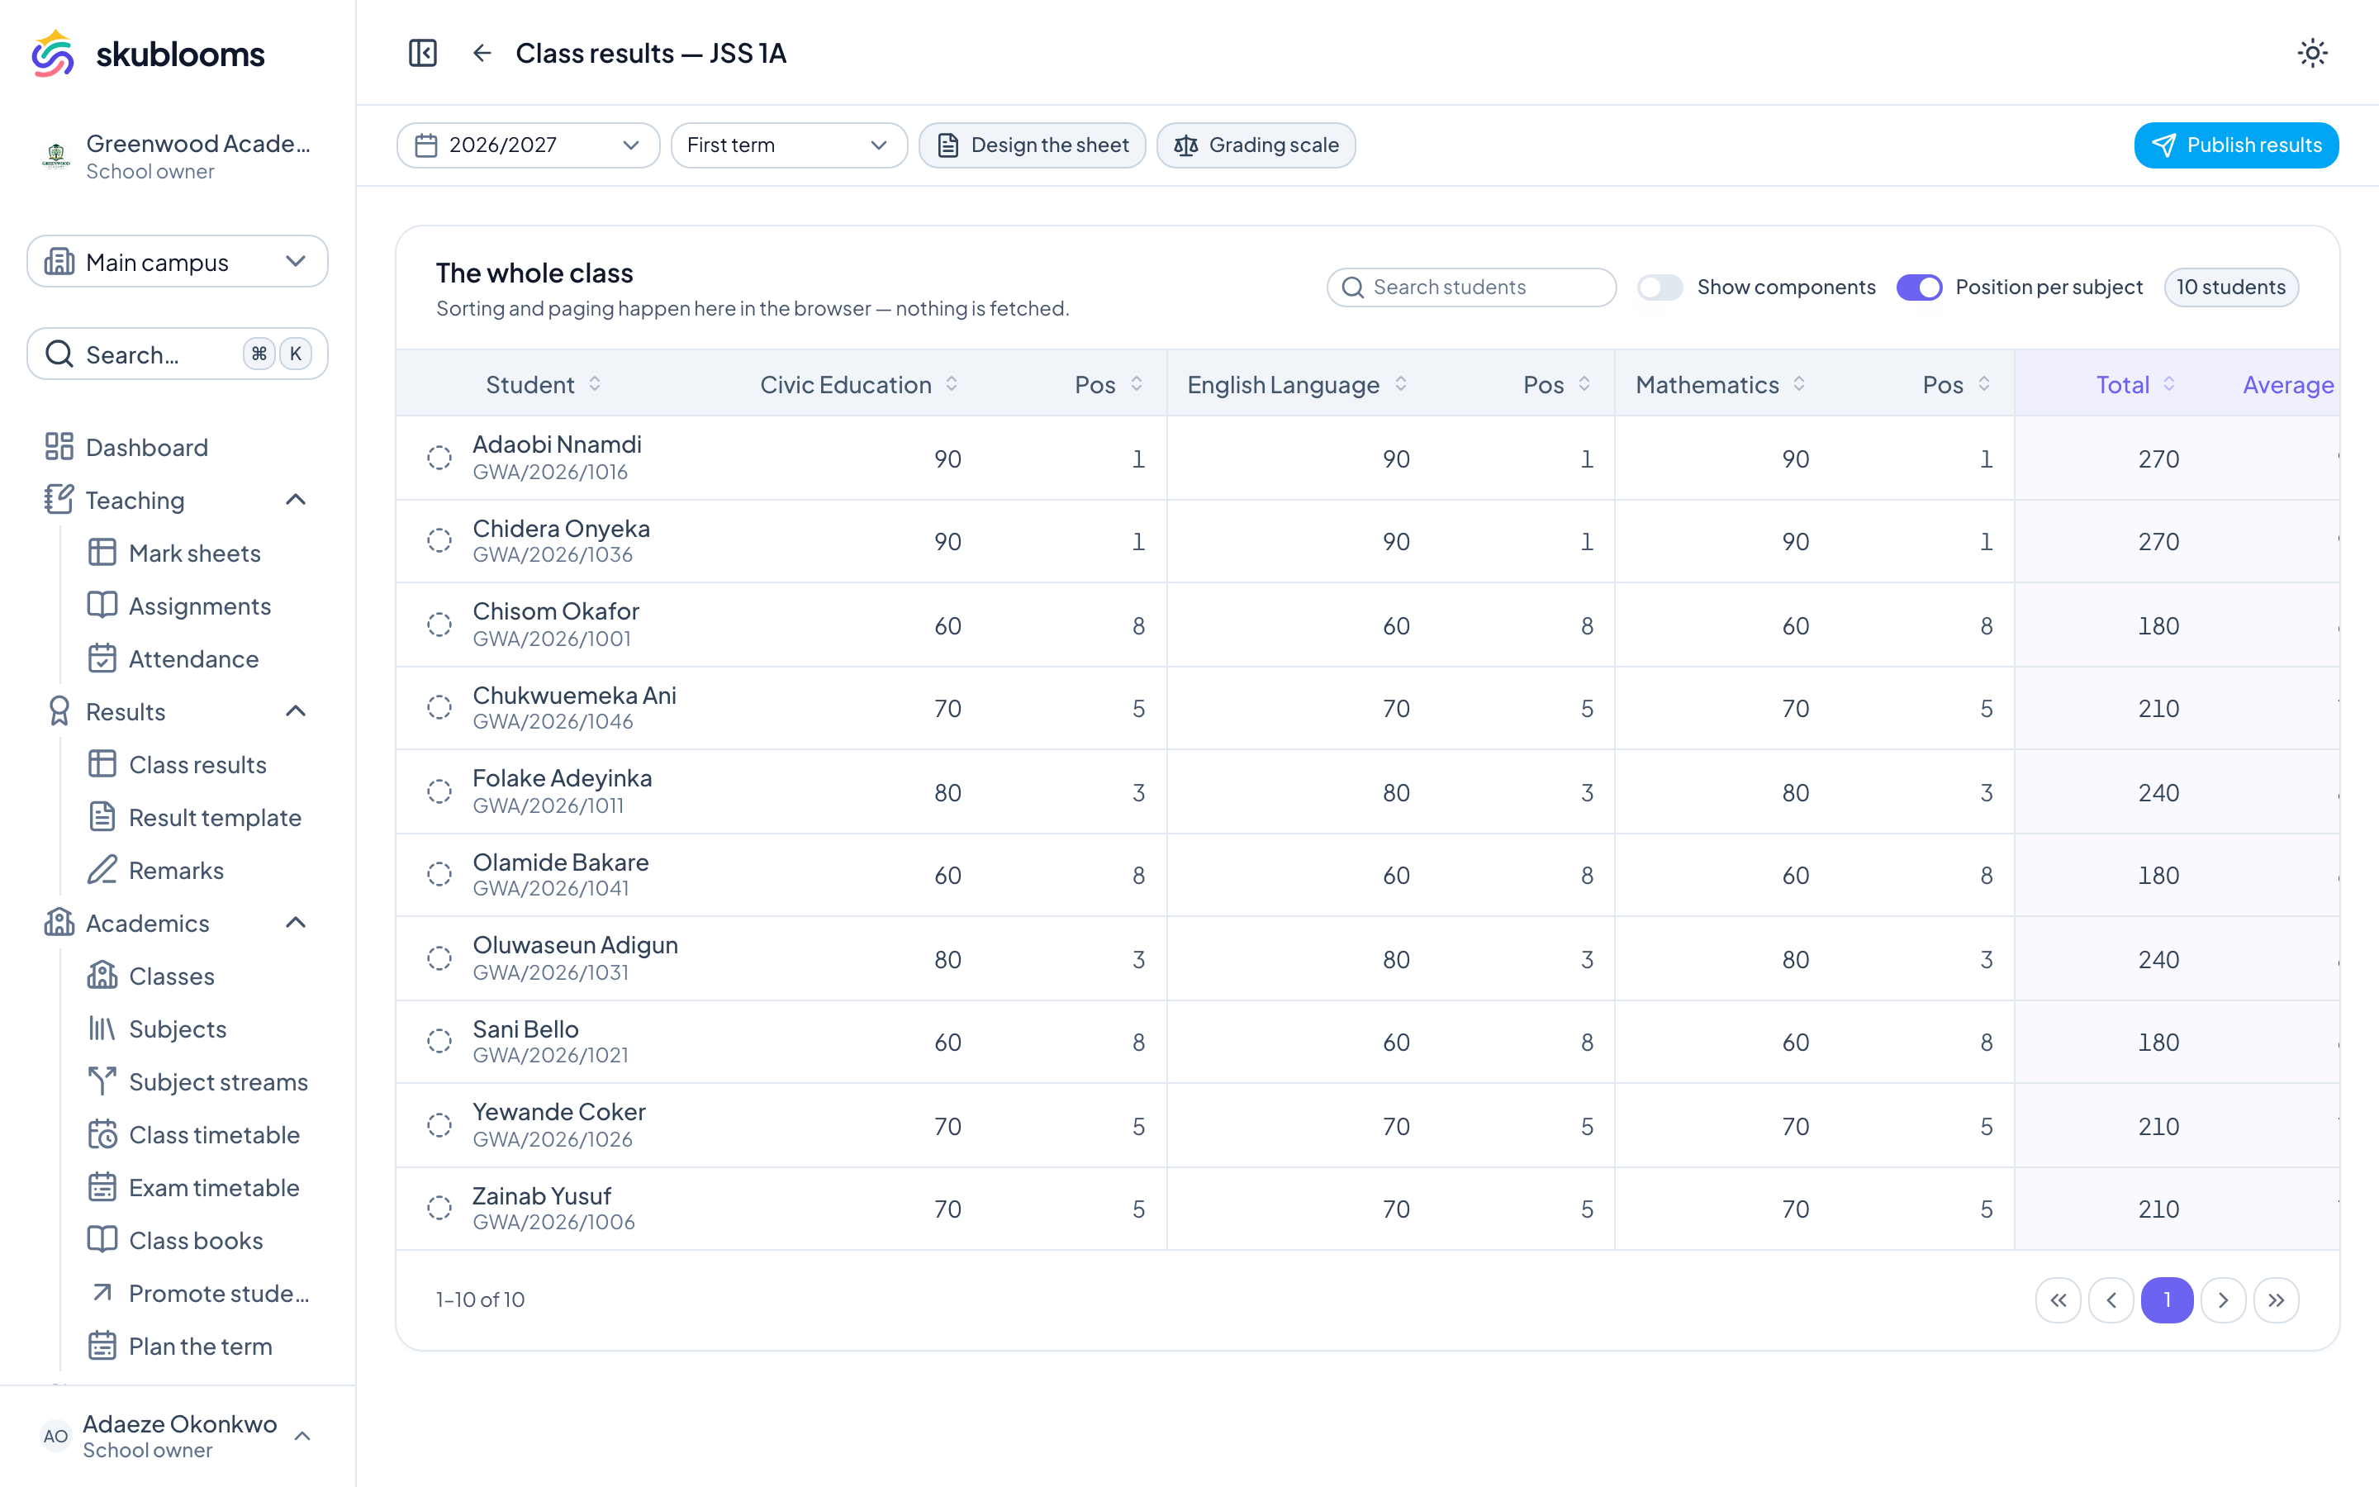Open Mark sheets page

[197, 553]
